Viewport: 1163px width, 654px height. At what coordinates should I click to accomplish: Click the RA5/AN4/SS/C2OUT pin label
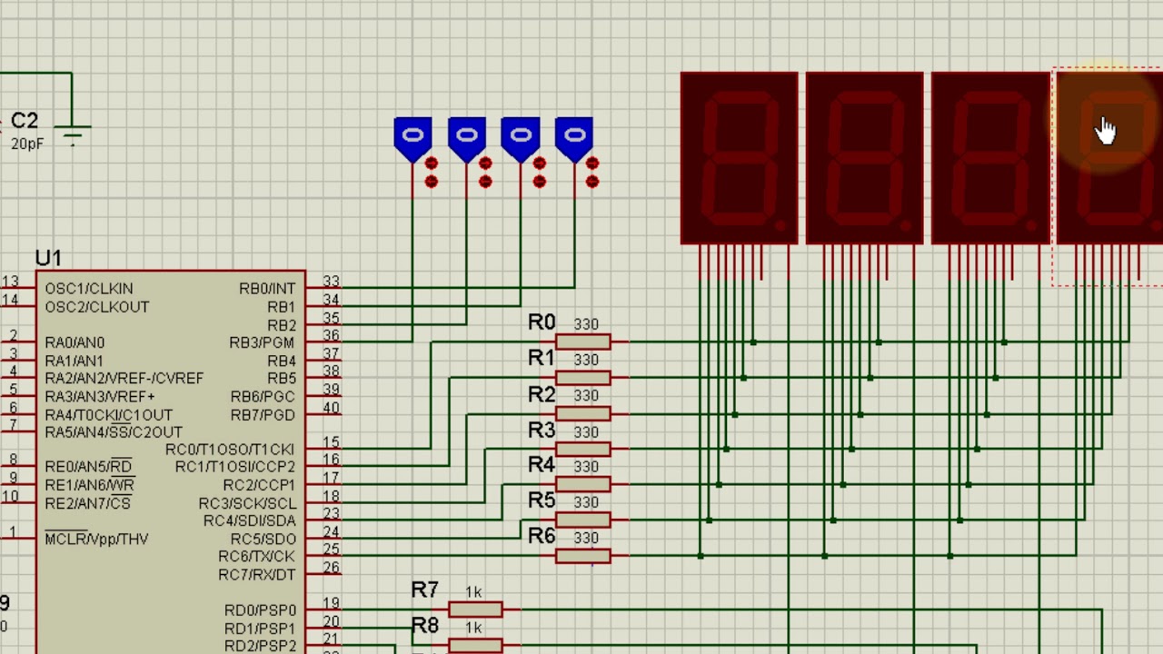coord(114,431)
